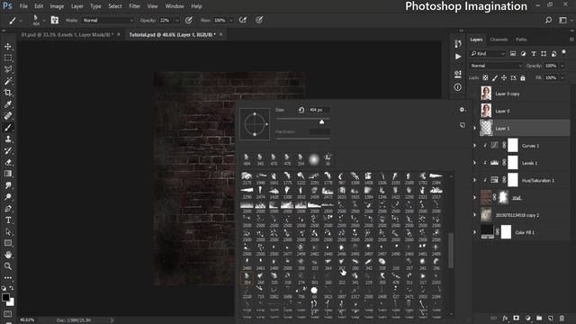The width and height of the screenshot is (576, 324).
Task: Open the Search icon in options bar
Action: pos(548,20)
